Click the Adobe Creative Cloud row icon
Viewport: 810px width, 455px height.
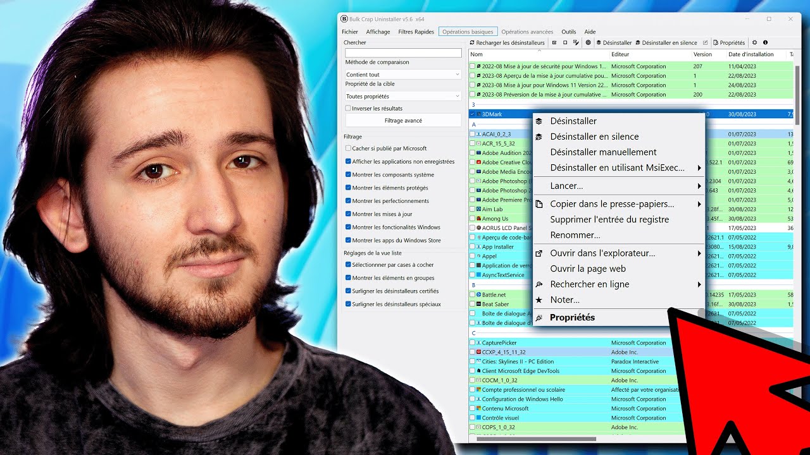click(x=479, y=162)
